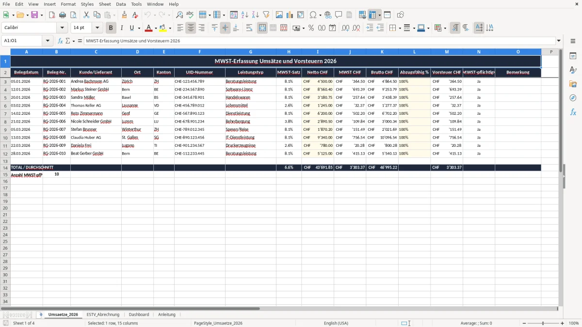Toggle Align Right
Screen dimensions: 582x327
[x=201, y=28]
